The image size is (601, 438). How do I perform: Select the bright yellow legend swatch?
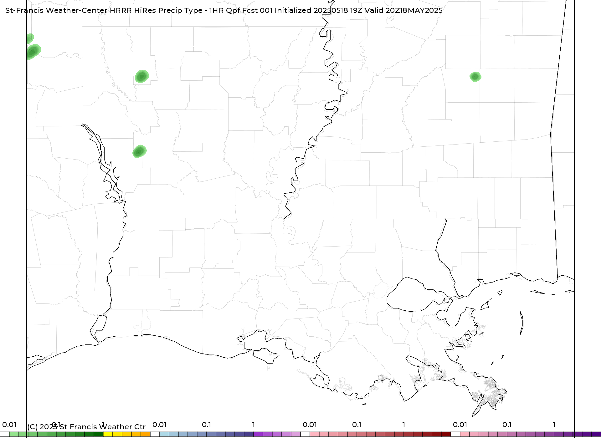click(108, 434)
